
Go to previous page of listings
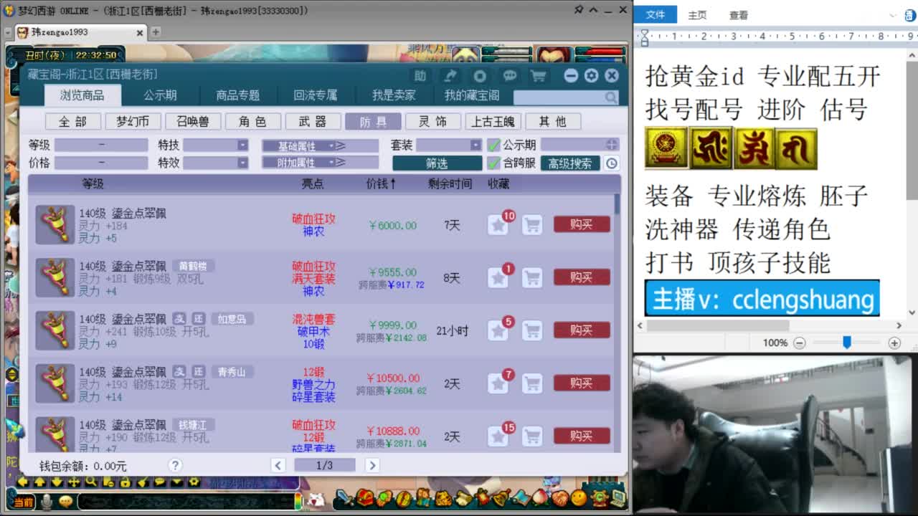pyautogui.click(x=278, y=465)
